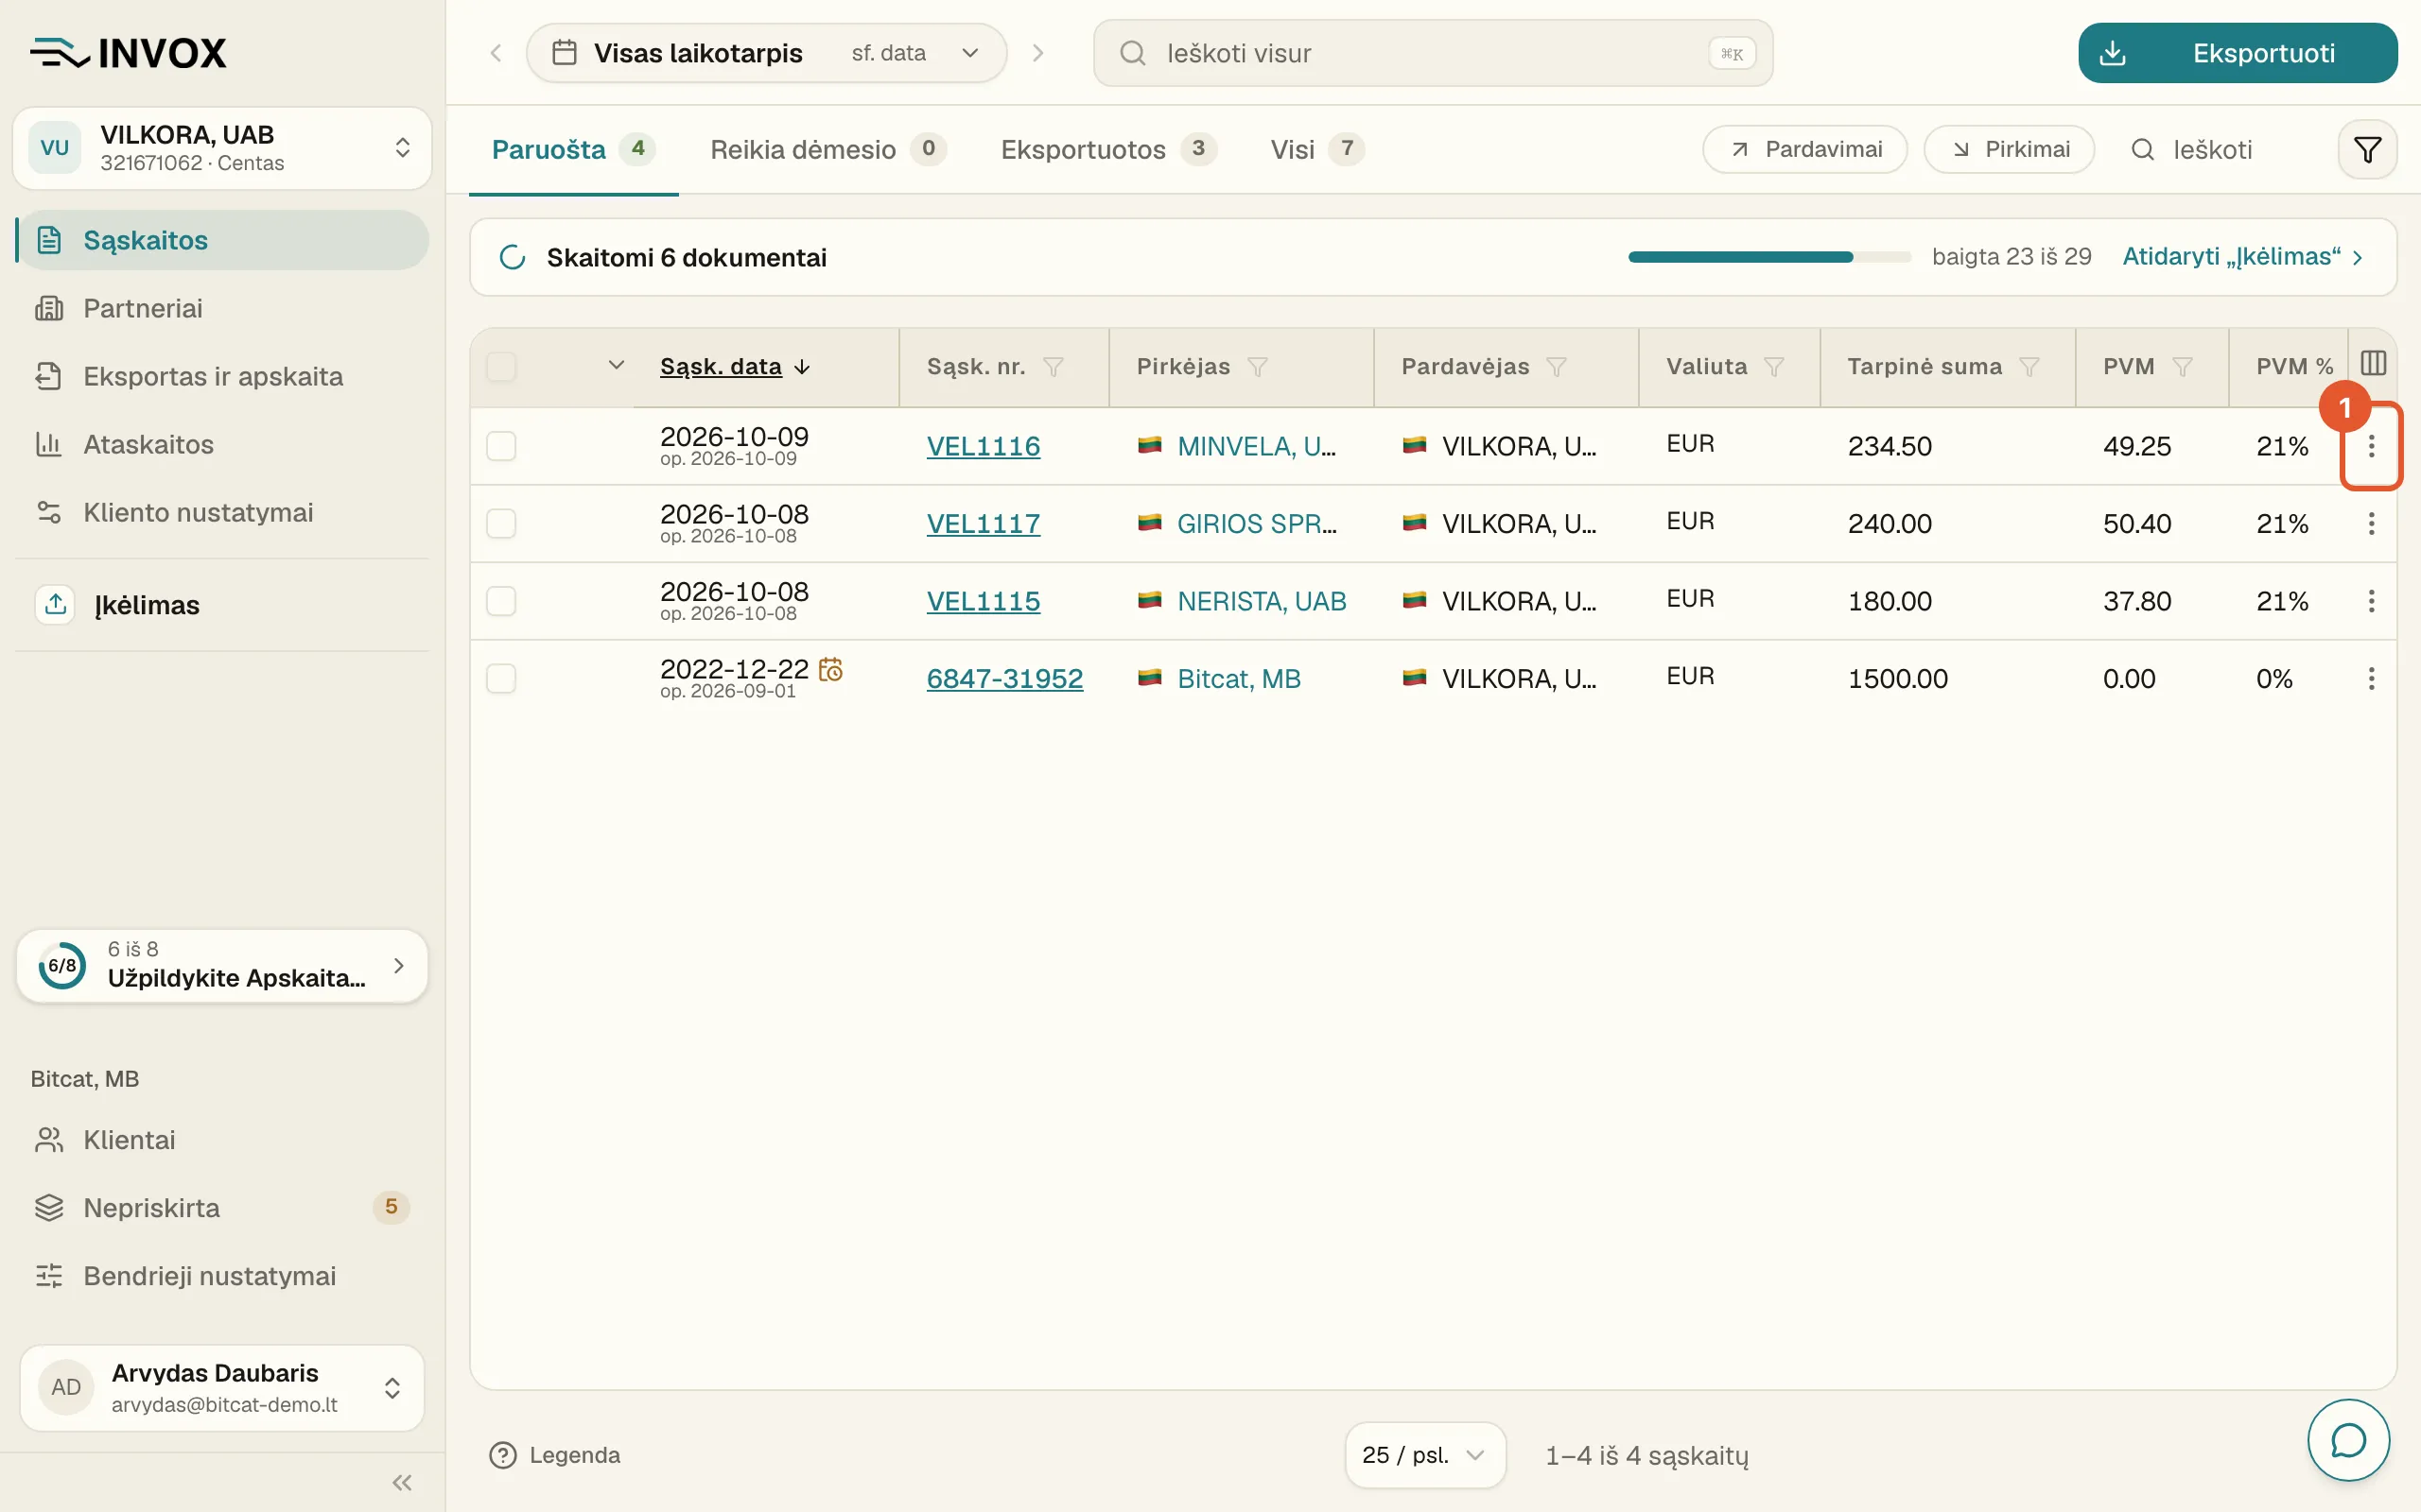Collapse the sidebar with double-chevron icon
The image size is (2421, 1512).
point(402,1483)
